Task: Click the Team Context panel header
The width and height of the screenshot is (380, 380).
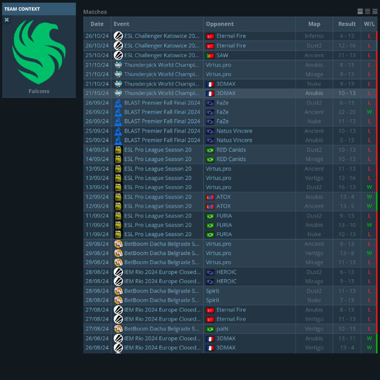Action: (x=39, y=9)
